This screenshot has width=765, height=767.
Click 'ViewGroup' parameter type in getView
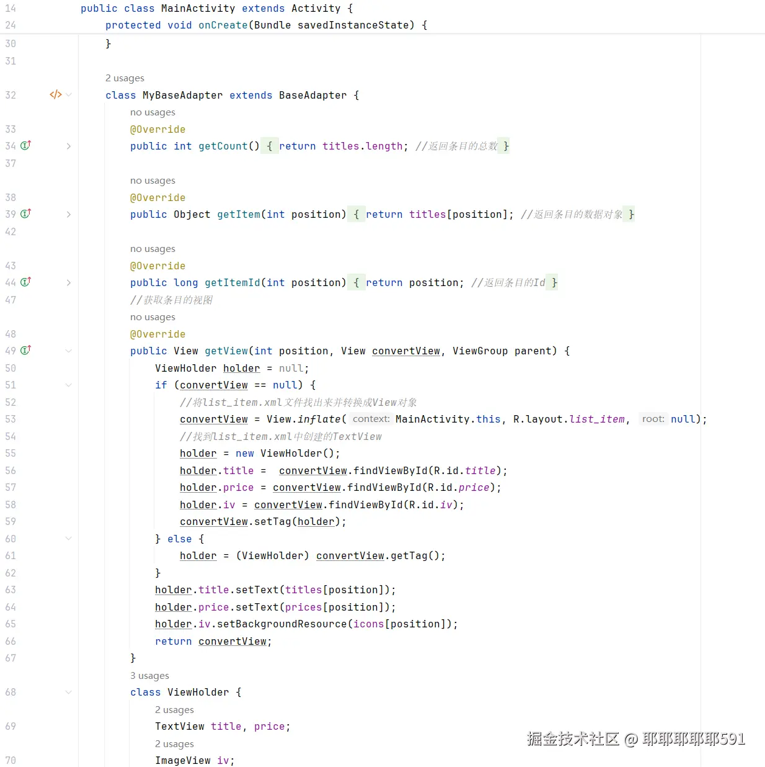(480, 351)
